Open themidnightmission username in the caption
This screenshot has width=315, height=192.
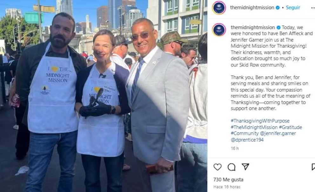[253, 27]
